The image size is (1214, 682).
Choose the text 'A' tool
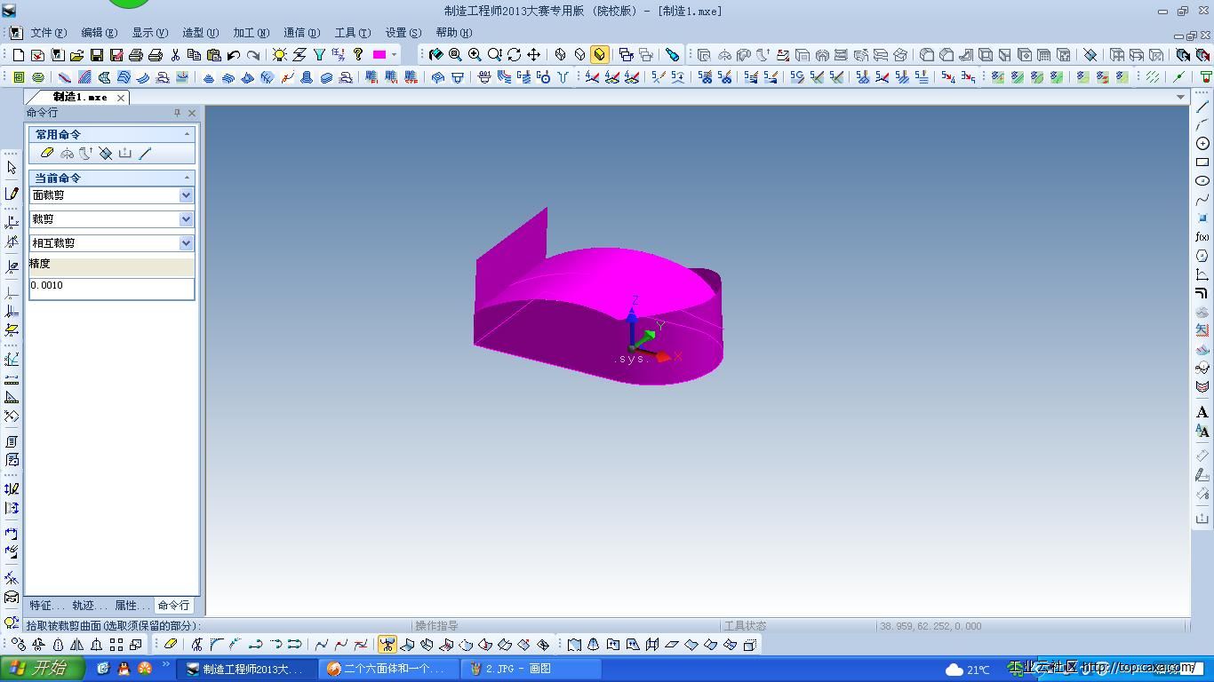1202,412
